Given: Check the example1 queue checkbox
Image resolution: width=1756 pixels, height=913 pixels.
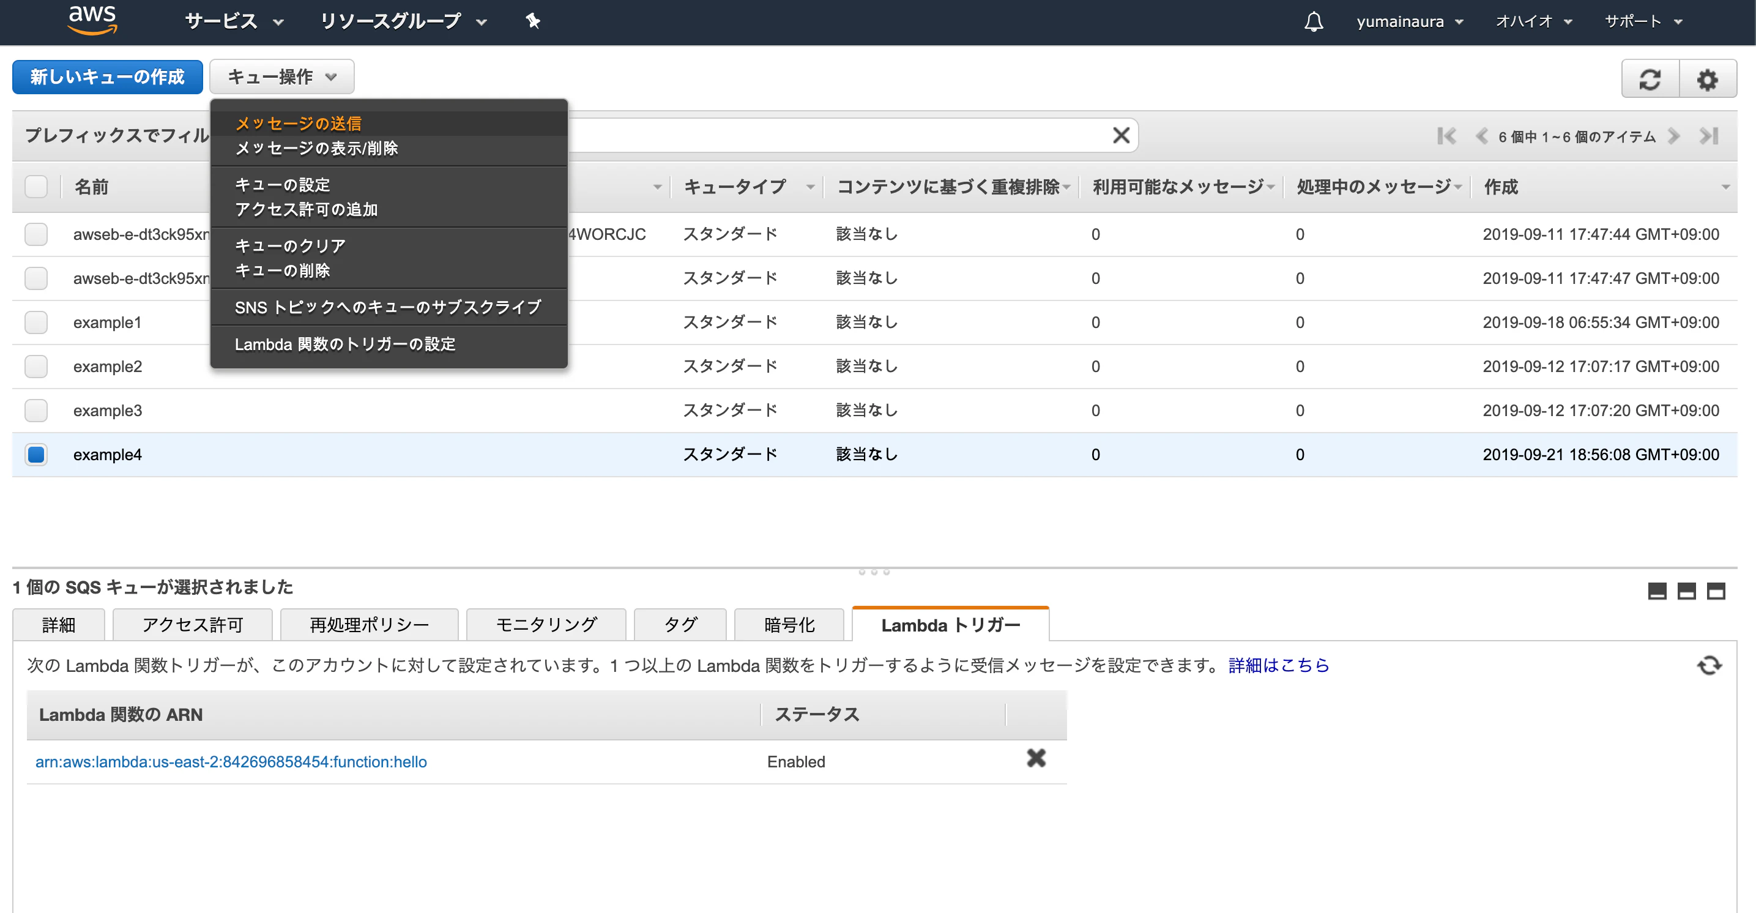Looking at the screenshot, I should coord(36,322).
